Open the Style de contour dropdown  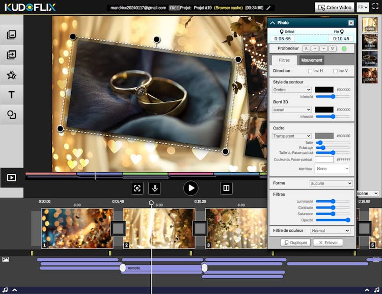tap(291, 90)
